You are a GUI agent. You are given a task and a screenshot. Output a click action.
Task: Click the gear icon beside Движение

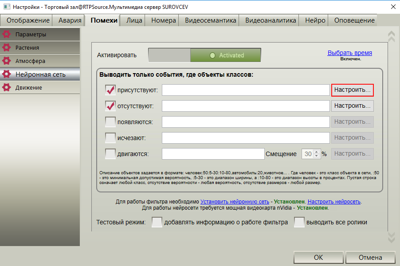(x=6, y=87)
